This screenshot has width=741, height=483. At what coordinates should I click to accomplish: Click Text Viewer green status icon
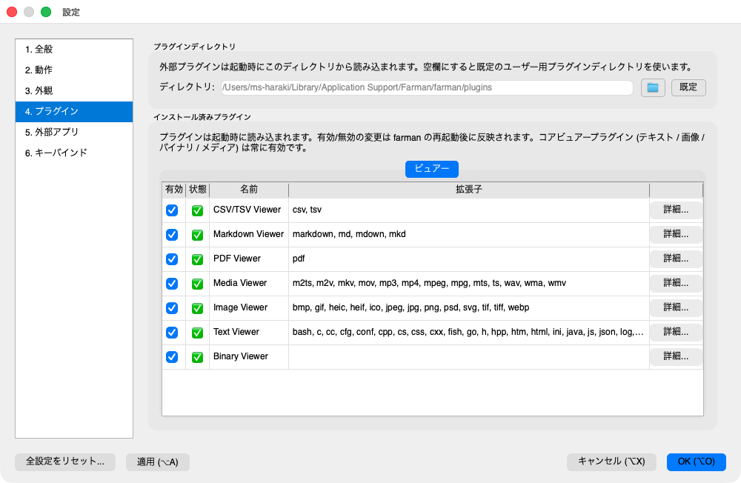[x=198, y=333]
